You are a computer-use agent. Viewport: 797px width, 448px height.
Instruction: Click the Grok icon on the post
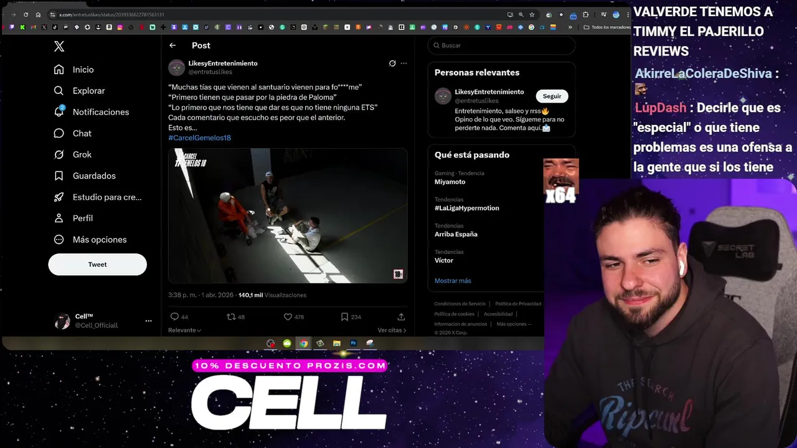click(x=392, y=63)
